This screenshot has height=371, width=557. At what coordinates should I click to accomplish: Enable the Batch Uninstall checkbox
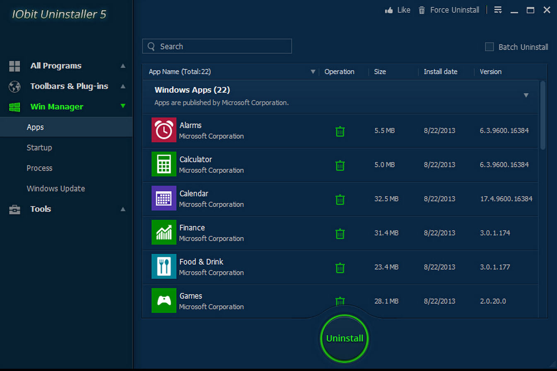click(489, 47)
